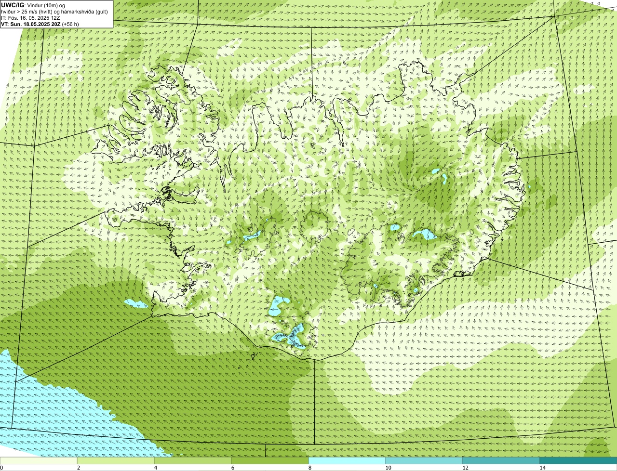
Task: Click the 2–4 m/s light green legend swatch
Action: tap(116, 460)
